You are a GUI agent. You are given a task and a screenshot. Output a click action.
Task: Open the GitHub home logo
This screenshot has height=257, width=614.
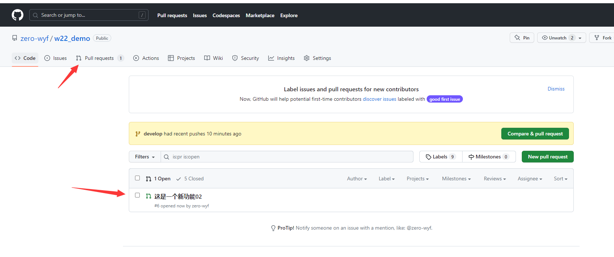pos(18,15)
